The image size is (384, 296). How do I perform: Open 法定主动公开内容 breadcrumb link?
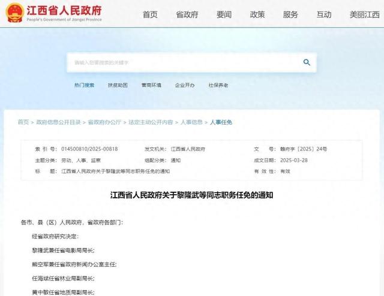[148, 122]
